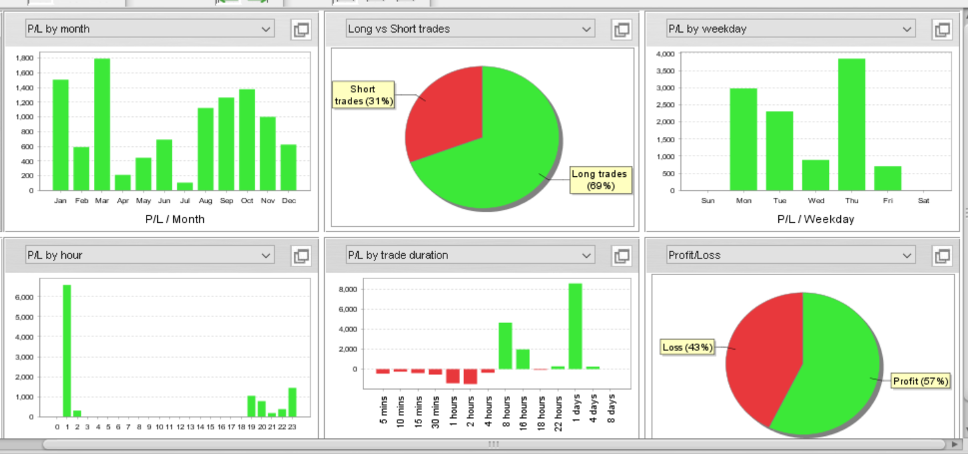Open the P/L by month dropdown
This screenshot has height=454, width=968.
coord(150,29)
